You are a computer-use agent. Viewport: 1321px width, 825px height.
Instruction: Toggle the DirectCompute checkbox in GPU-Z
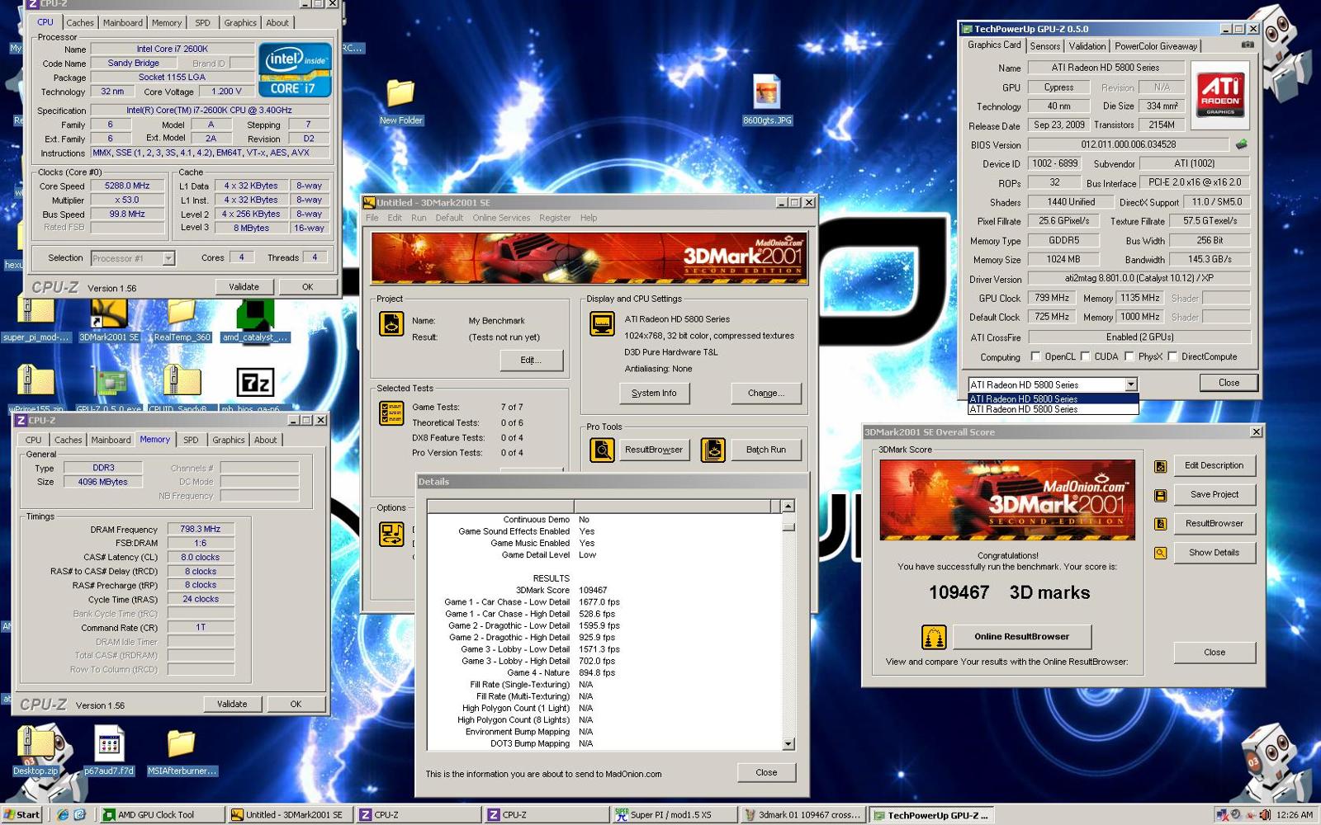click(1172, 357)
